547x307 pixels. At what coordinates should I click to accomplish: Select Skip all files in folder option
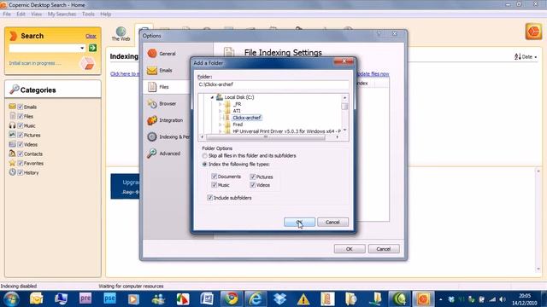[205, 155]
